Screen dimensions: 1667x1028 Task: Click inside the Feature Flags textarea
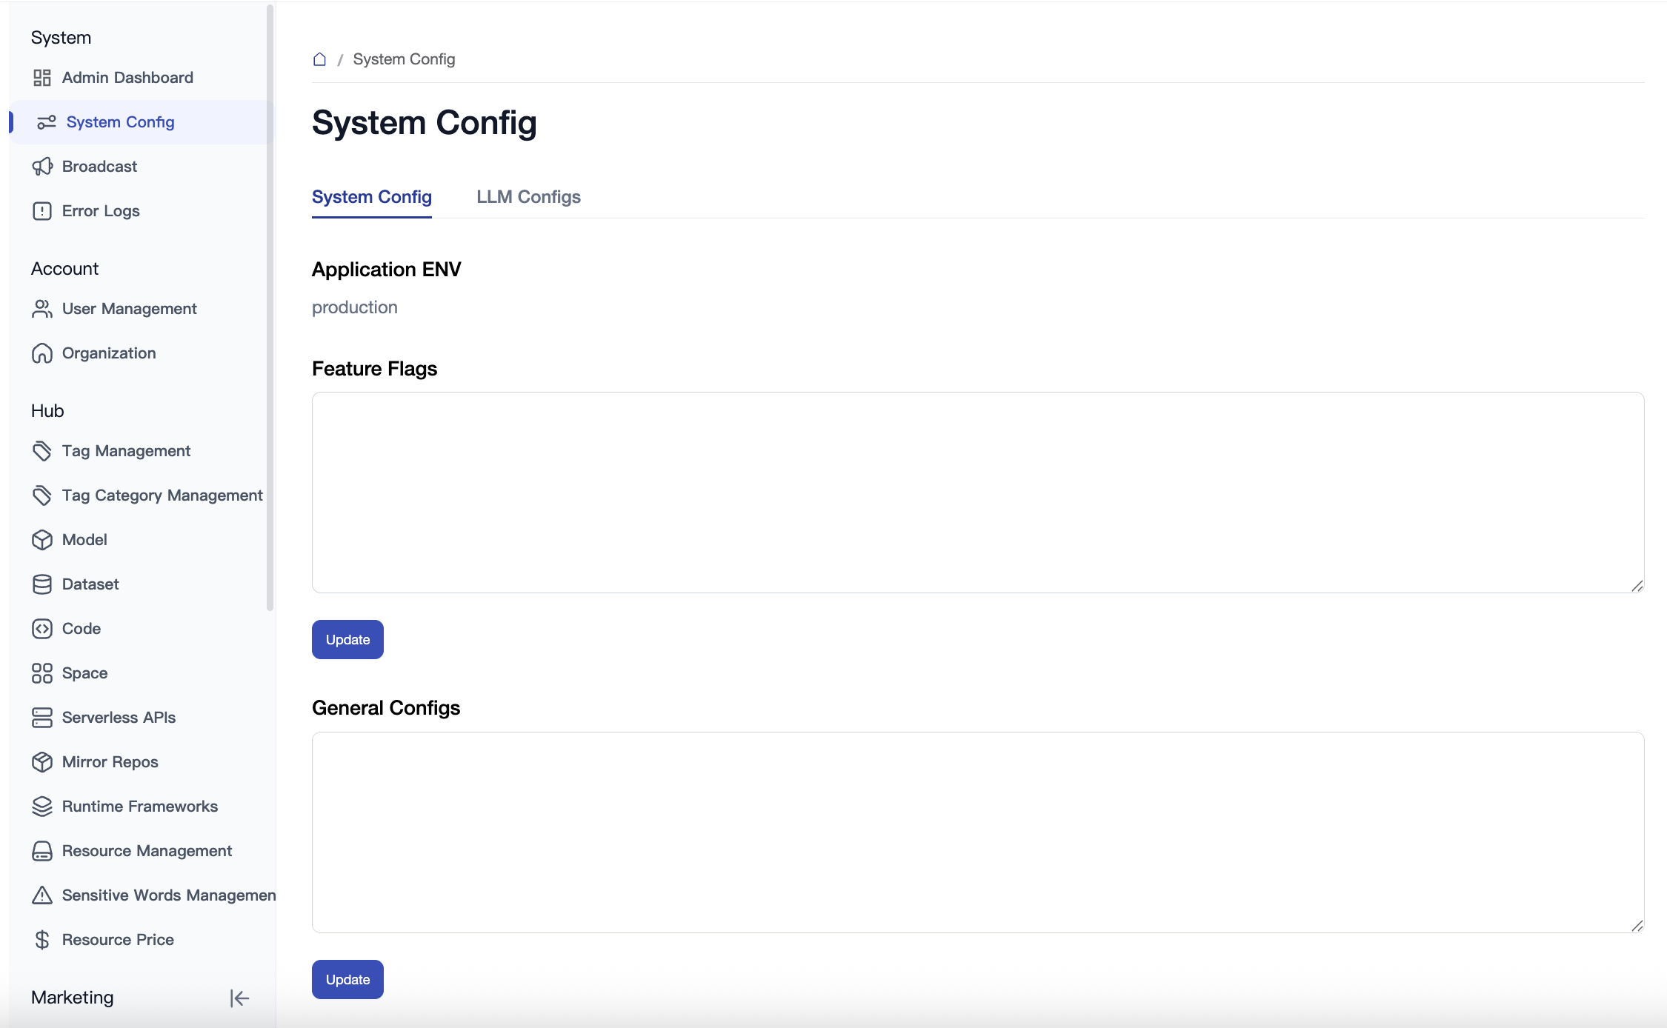[977, 493]
